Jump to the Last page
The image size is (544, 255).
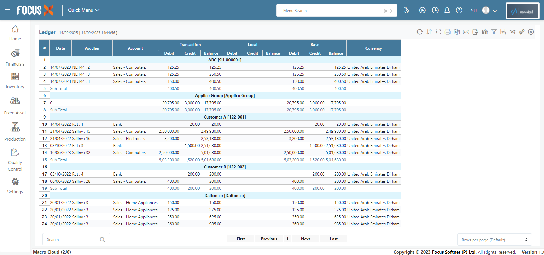point(334,239)
